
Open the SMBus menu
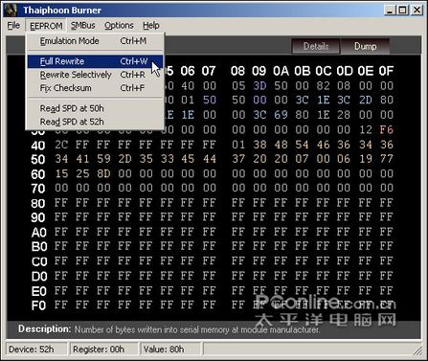tap(83, 26)
